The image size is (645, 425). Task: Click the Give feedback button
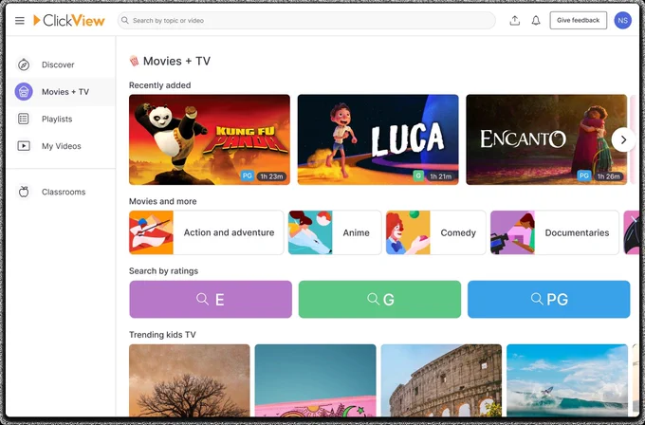pos(578,20)
